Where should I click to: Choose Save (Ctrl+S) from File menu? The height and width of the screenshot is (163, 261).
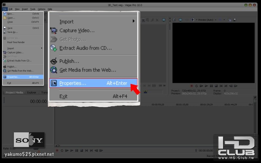tap(23, 28)
